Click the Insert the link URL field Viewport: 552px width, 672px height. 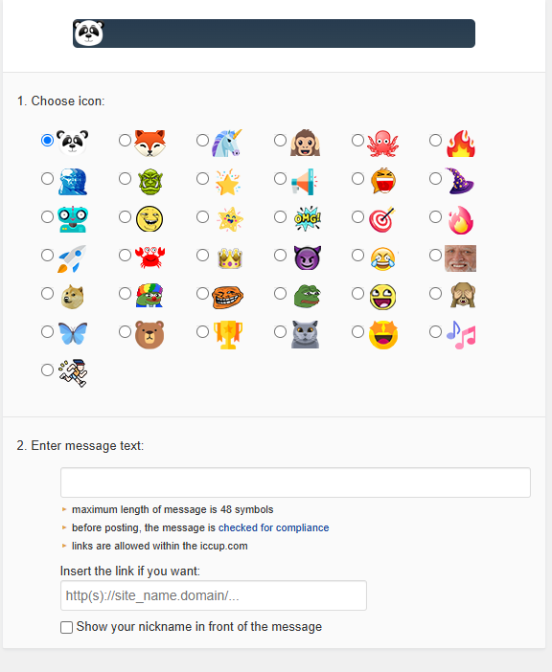(214, 595)
